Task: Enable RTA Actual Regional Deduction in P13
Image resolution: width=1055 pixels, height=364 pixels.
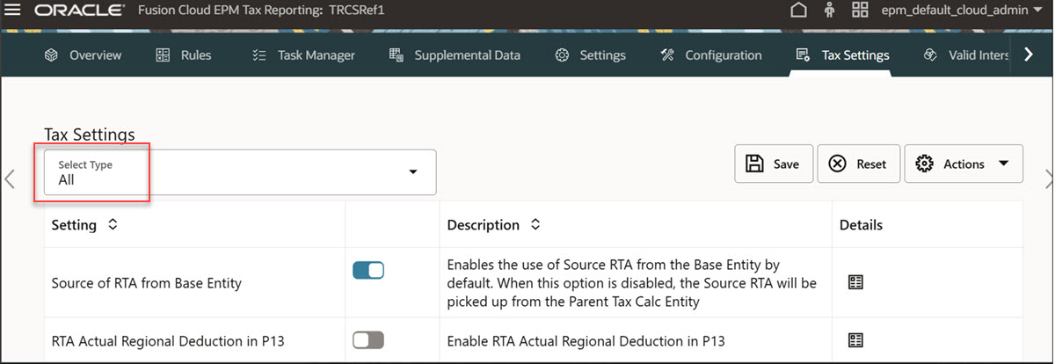Action: tap(368, 339)
